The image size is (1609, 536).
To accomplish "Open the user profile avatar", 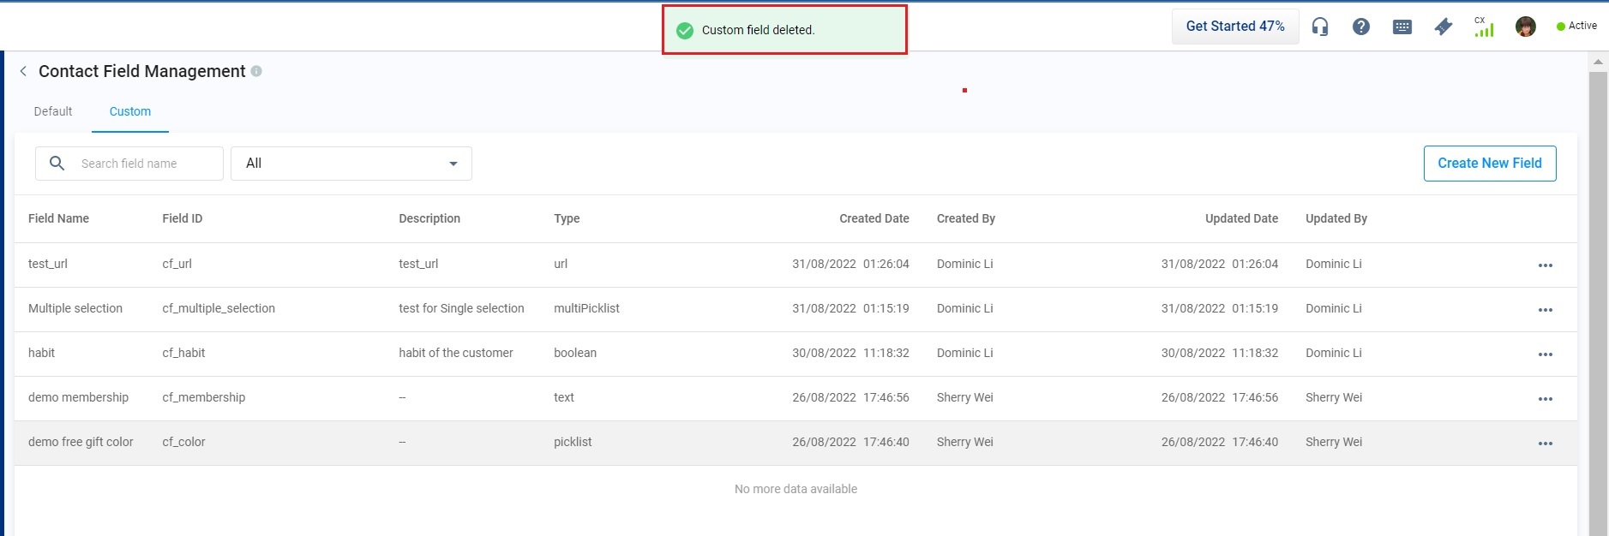I will [x=1525, y=27].
